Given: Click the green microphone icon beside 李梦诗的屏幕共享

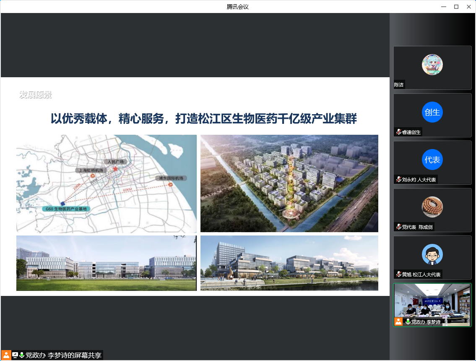Looking at the screenshot, I should pos(22,355).
